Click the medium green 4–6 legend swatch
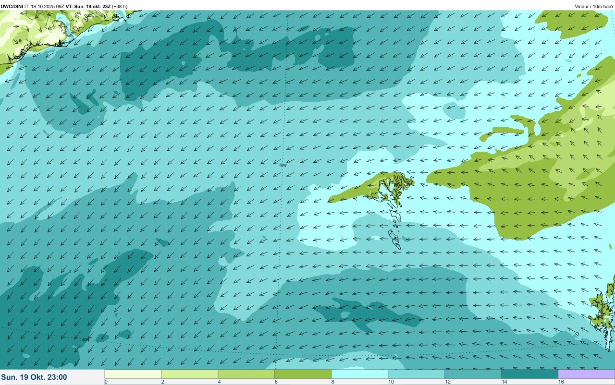This screenshot has width=615, height=385. click(246, 374)
